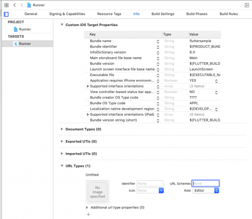Expand Additional url type properties
Image resolution: width=252 pixels, height=219 pixels.
click(87, 207)
